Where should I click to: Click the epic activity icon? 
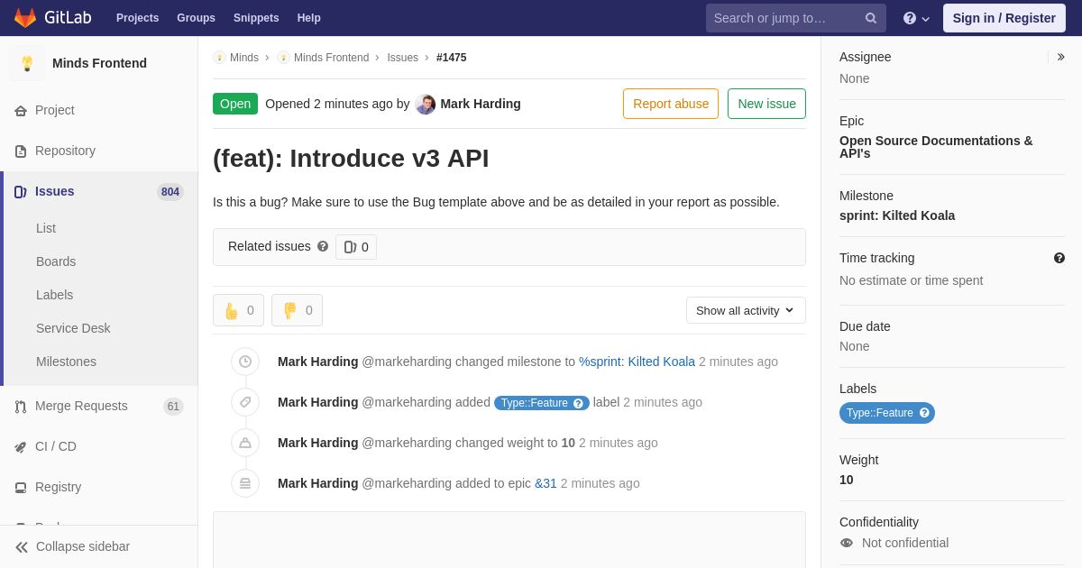coord(245,483)
